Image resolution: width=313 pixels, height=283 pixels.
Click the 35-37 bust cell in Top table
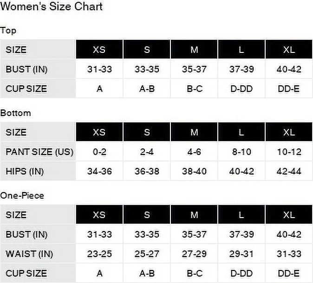194,69
